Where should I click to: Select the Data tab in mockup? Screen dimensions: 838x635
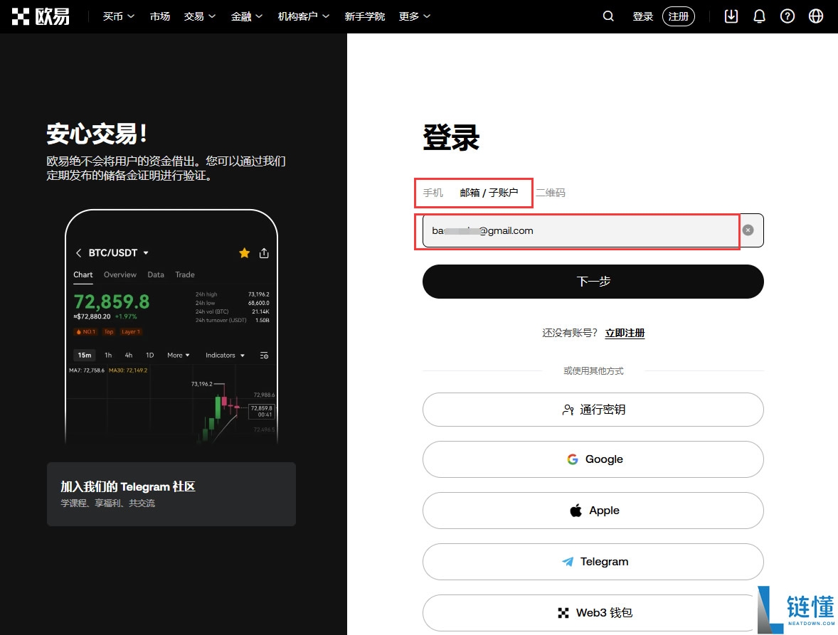point(156,274)
